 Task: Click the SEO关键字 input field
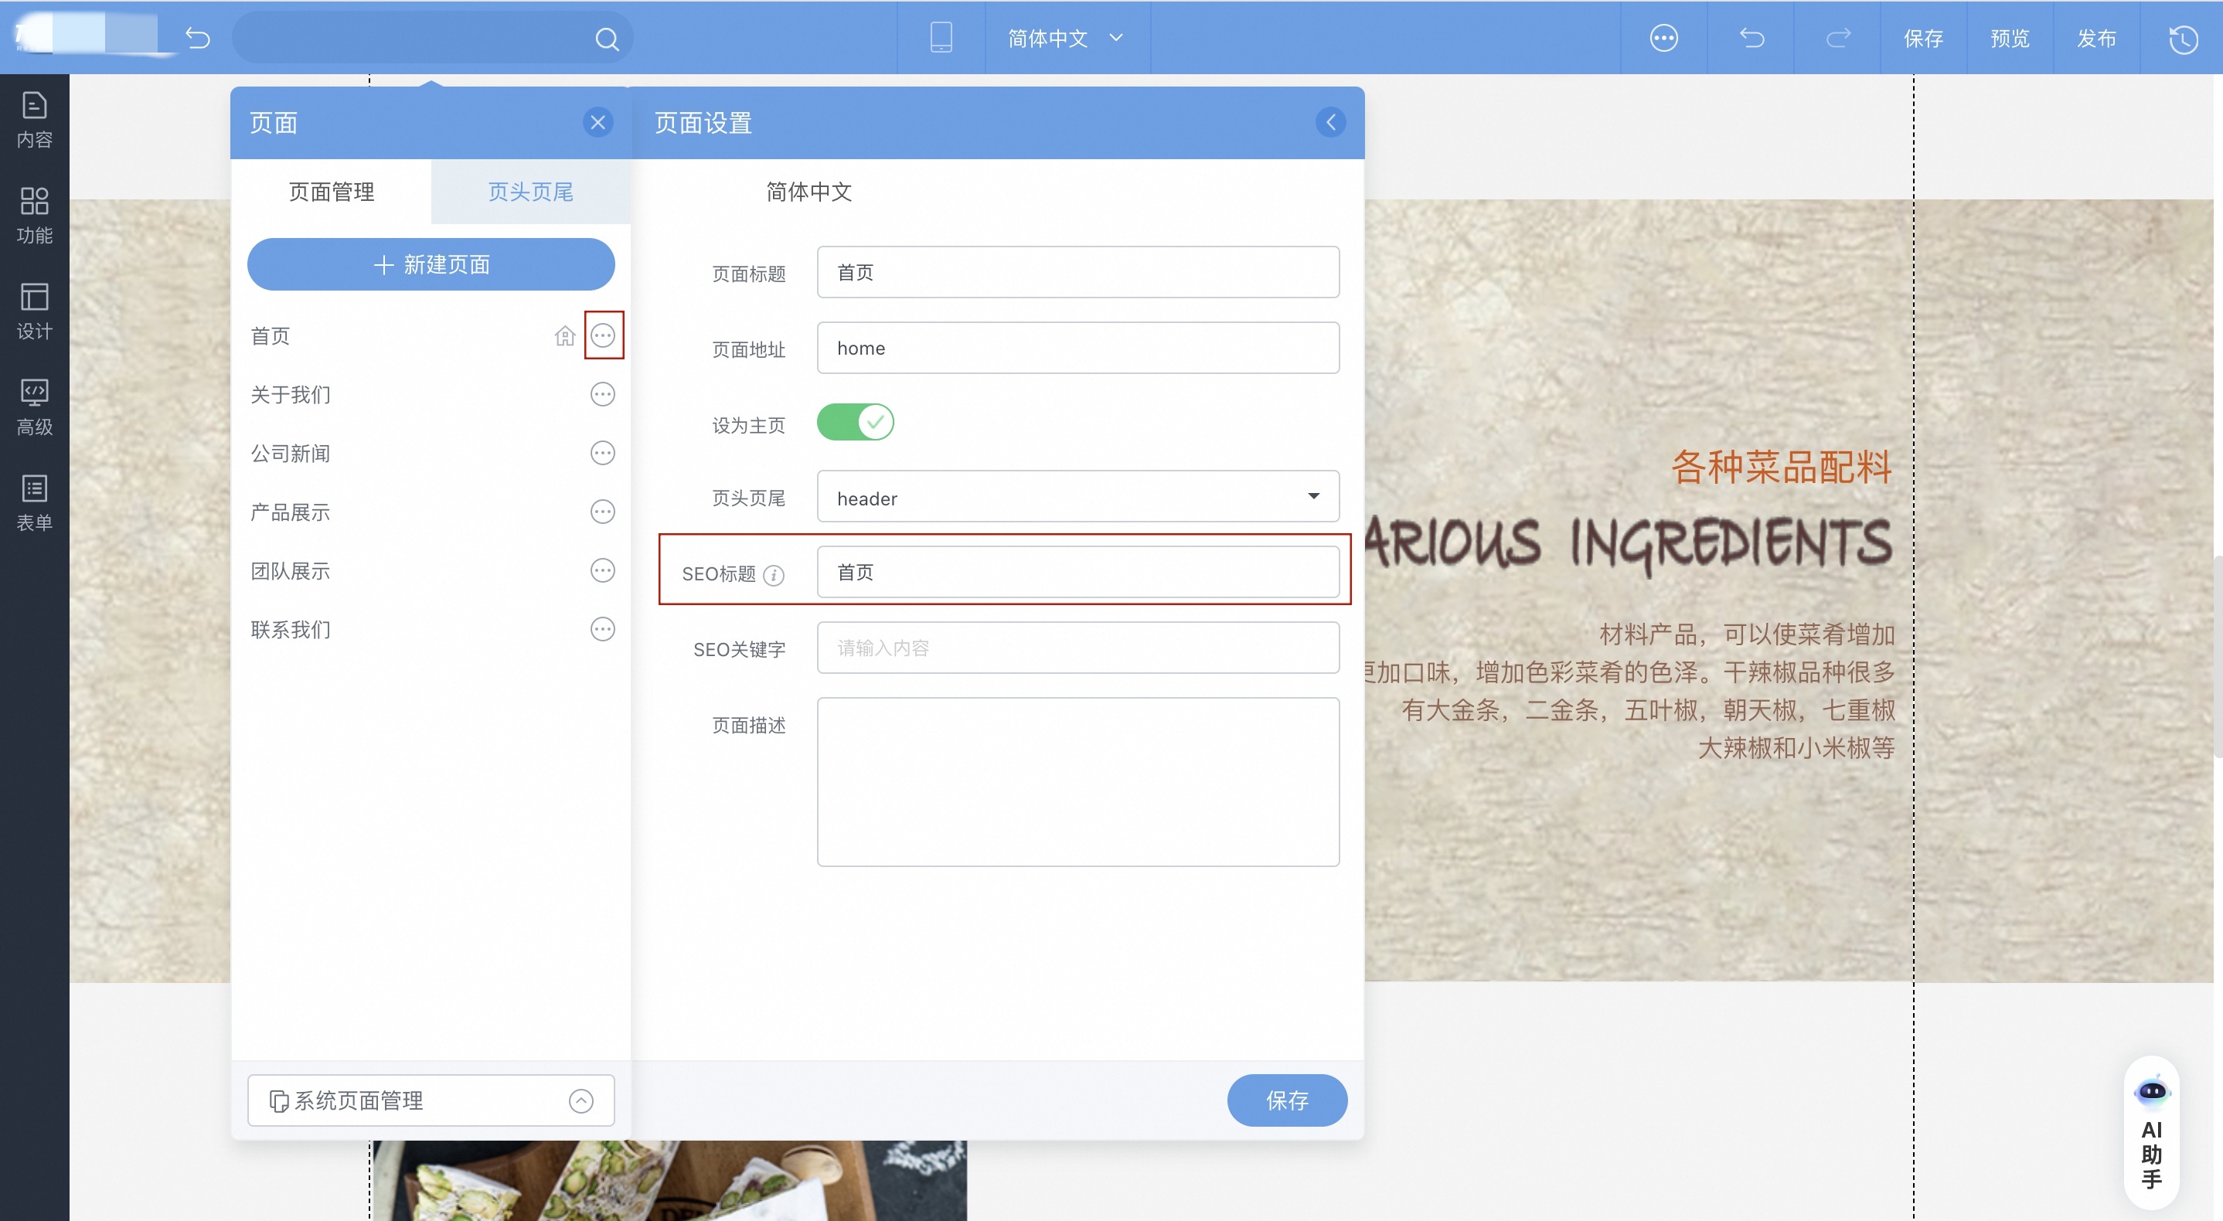[x=1077, y=648]
